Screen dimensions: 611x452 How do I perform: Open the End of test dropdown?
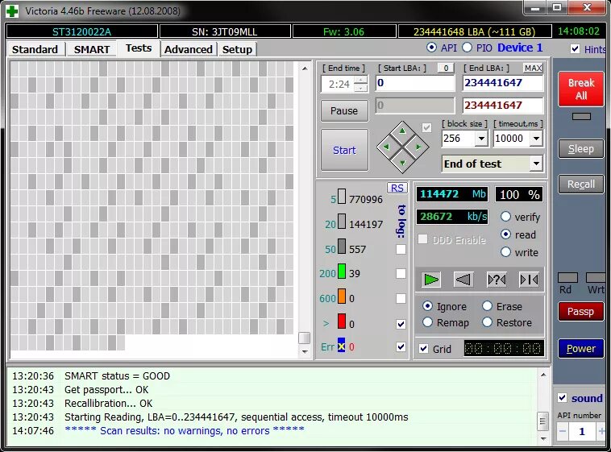coord(536,164)
